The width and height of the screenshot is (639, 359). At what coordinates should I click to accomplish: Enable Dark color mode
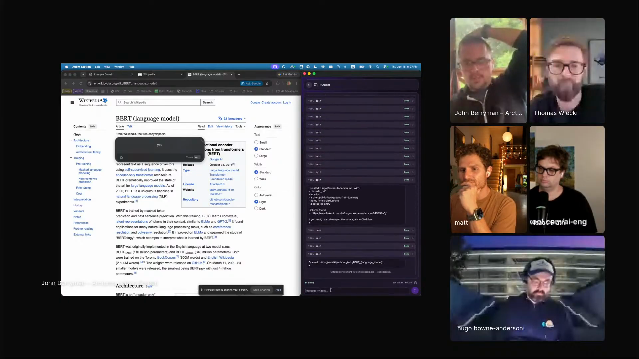click(256, 209)
